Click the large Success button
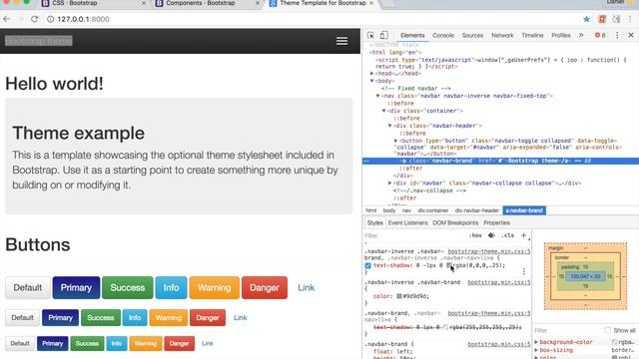This screenshot has width=639, height=359. click(128, 288)
